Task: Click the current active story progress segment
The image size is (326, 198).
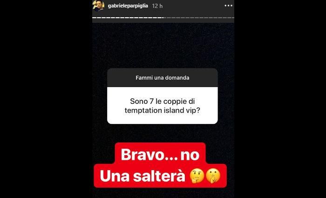Action: (164, 18)
